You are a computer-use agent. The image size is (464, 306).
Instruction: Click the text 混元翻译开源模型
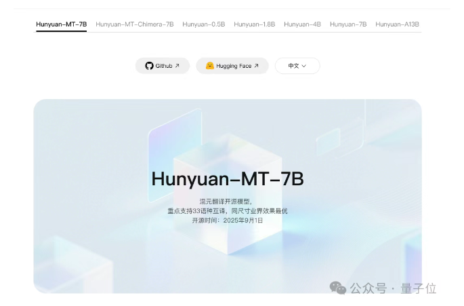226,202
